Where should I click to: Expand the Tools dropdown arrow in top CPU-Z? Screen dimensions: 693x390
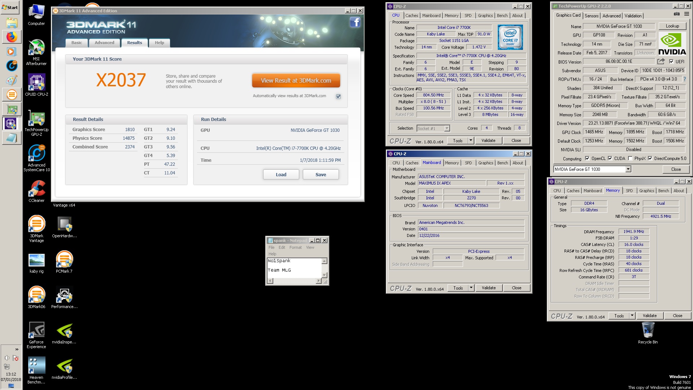[471, 140]
